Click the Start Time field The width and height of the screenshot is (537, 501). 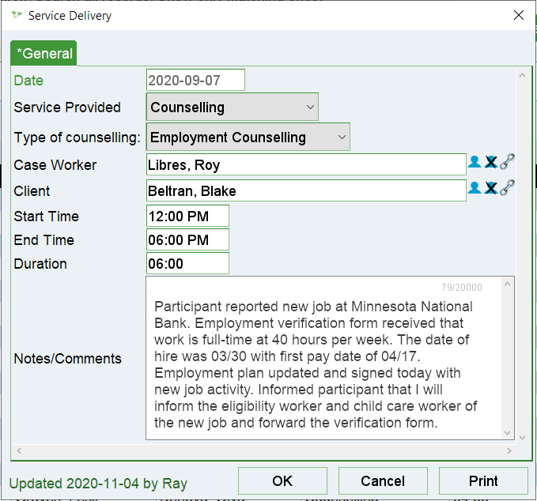point(187,217)
